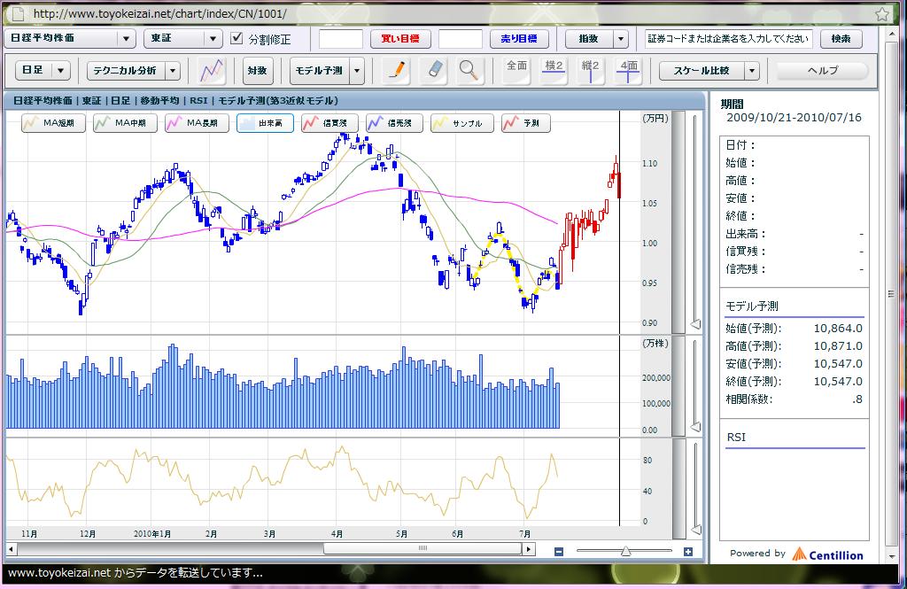907x589 pixels.
Task: Select the eraser tool
Action: pyautogui.click(x=434, y=70)
